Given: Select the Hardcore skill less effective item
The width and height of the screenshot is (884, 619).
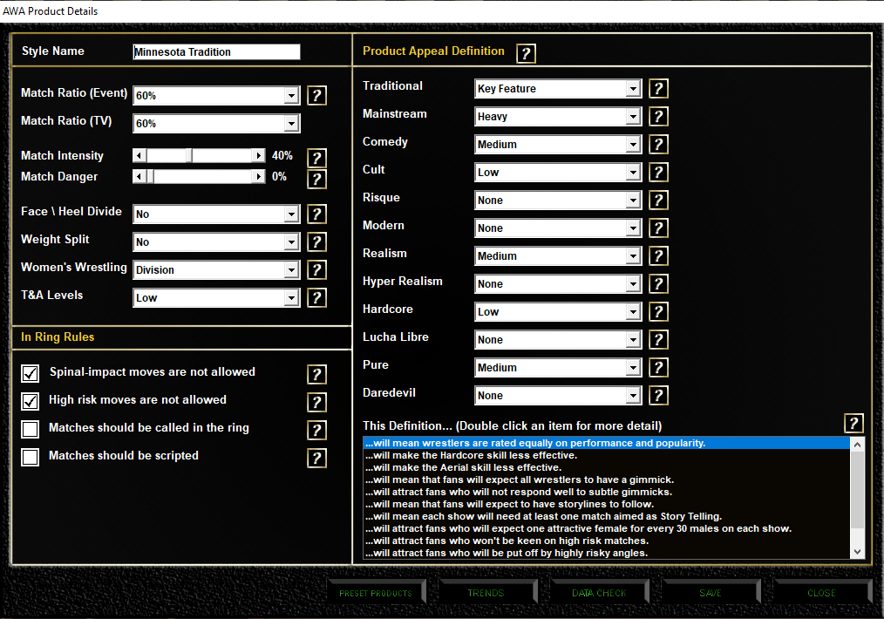Looking at the screenshot, I should (x=471, y=455).
